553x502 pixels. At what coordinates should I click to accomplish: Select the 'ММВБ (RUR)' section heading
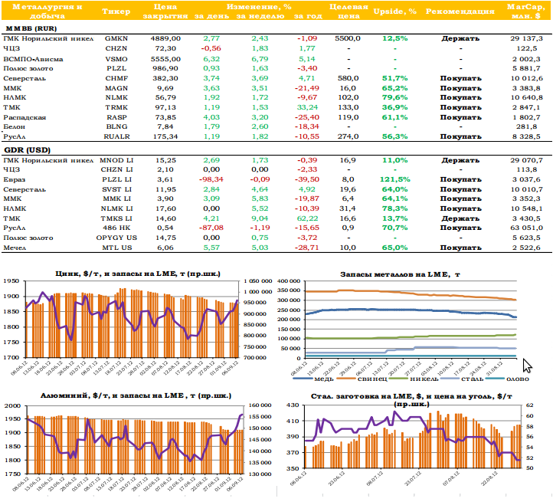coord(31,28)
